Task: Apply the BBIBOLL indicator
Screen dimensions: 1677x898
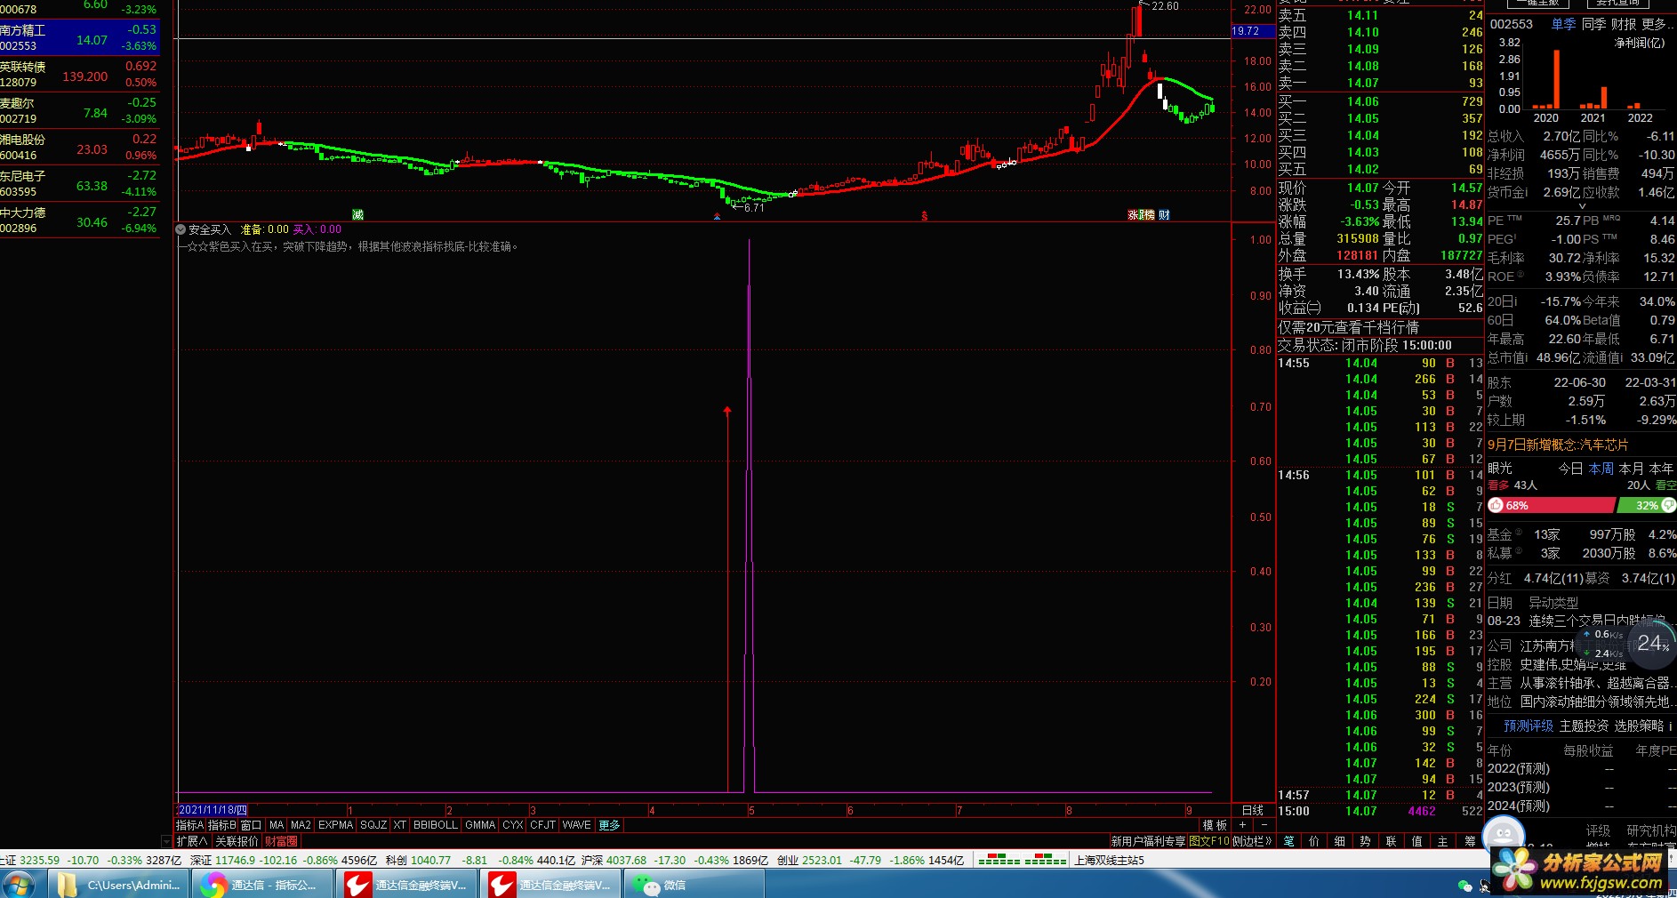Action: [436, 825]
